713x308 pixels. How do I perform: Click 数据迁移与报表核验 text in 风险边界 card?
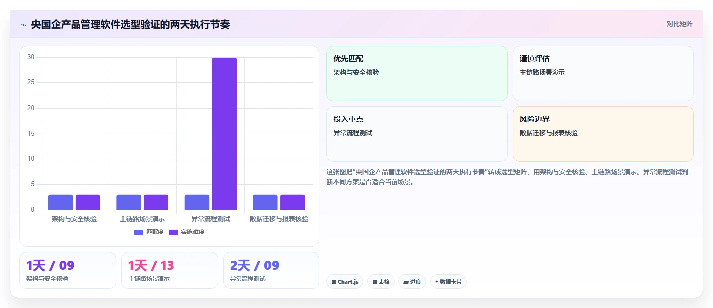[549, 133]
